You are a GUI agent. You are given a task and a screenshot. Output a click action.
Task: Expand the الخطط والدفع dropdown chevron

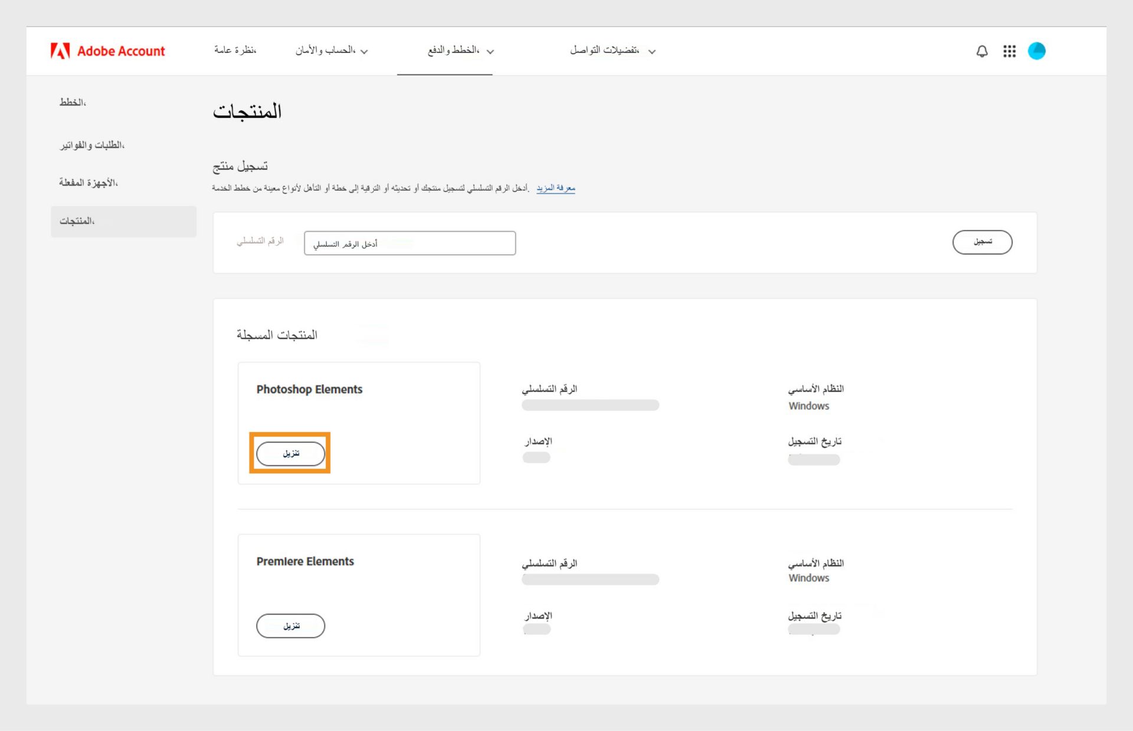[492, 52]
